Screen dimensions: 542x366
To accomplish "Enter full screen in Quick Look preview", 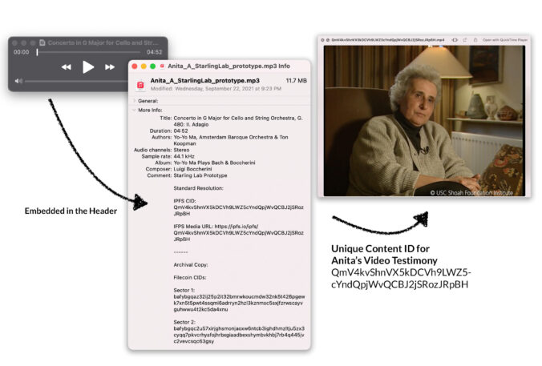I will (324, 38).
